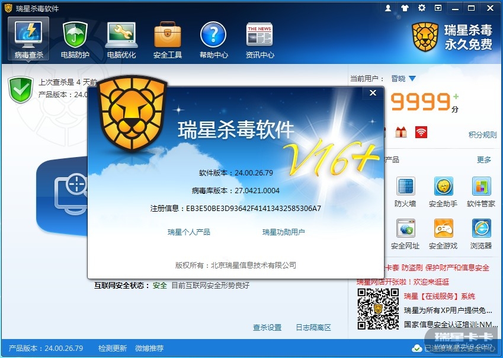Switch to the 电脑防护 protection tab
This screenshot has height=358, width=503.
(x=75, y=39)
